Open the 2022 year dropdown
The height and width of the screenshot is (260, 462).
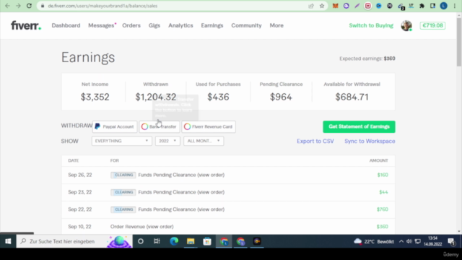click(x=167, y=141)
